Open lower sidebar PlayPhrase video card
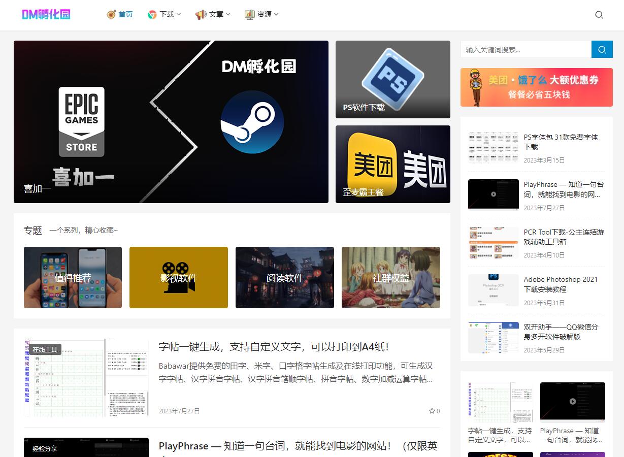 pos(573,413)
